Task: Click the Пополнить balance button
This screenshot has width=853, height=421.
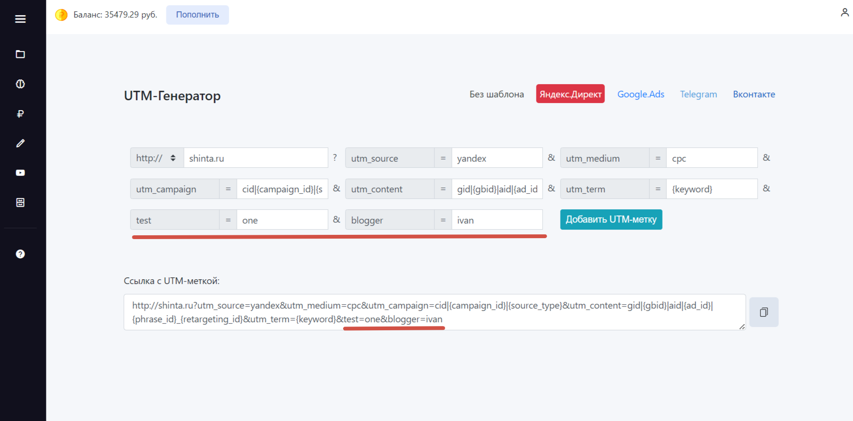Action: 198,15
